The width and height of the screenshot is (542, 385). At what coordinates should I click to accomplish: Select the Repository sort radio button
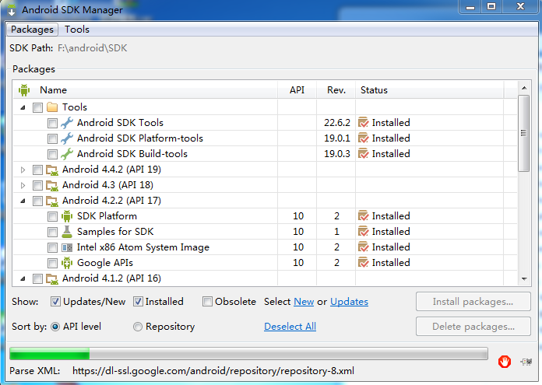point(138,327)
